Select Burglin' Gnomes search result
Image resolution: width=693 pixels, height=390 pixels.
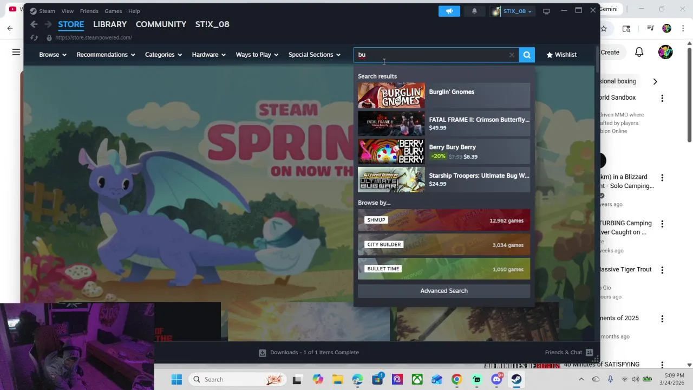[444, 95]
